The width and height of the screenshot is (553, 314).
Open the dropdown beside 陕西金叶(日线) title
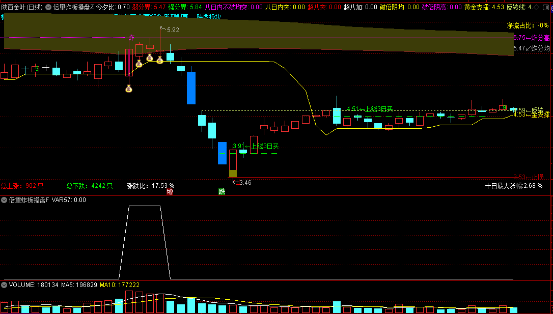point(48,7)
